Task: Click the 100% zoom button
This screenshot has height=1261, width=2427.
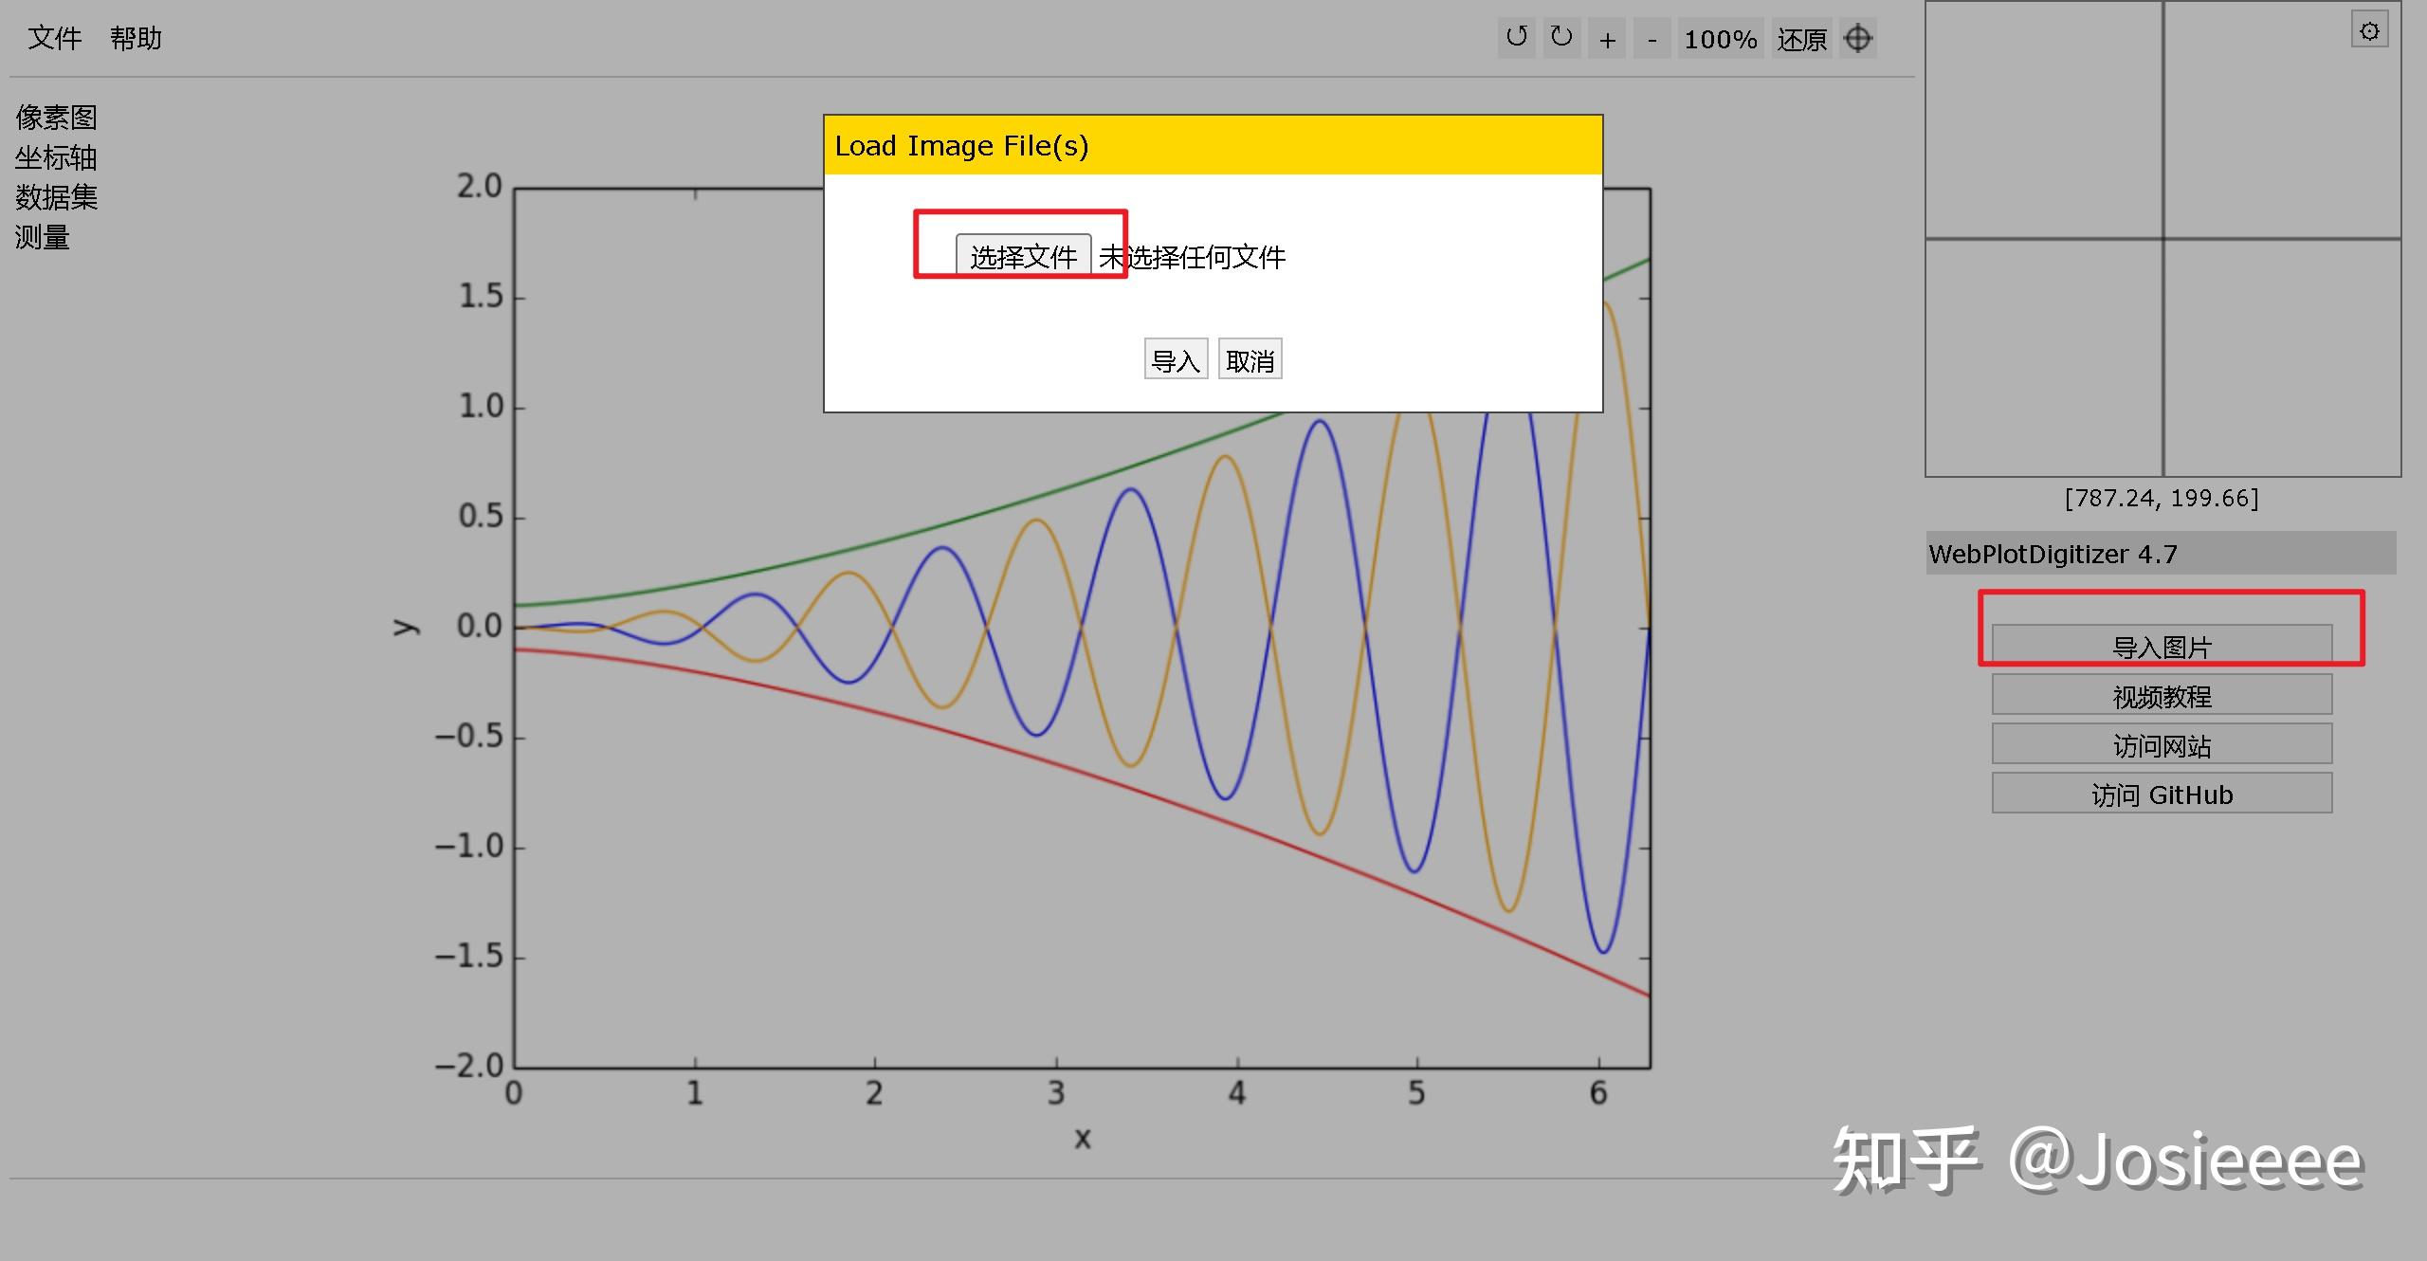Action: (1720, 40)
